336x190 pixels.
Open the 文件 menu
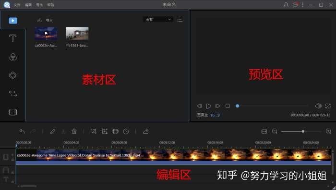point(17,5)
